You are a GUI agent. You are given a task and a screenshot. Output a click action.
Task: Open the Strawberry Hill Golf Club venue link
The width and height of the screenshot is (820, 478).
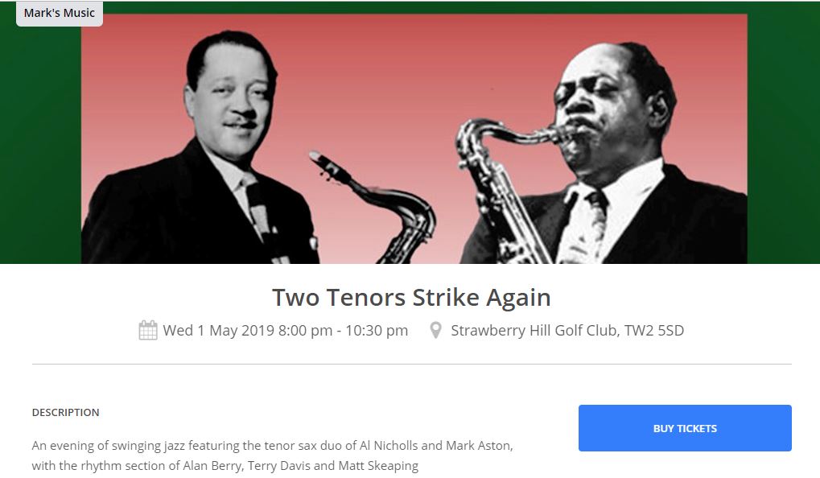(534, 331)
